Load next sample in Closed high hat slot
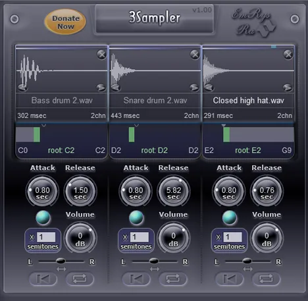This screenshot has height=301, width=308. click(x=287, y=88)
